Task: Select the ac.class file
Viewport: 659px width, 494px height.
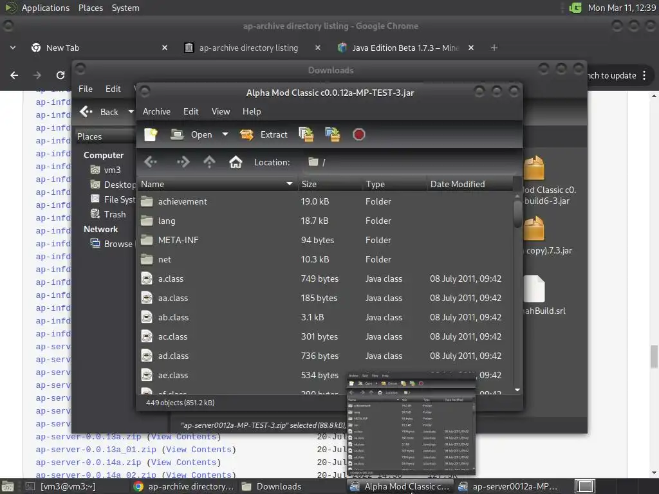Action: [x=325, y=337]
